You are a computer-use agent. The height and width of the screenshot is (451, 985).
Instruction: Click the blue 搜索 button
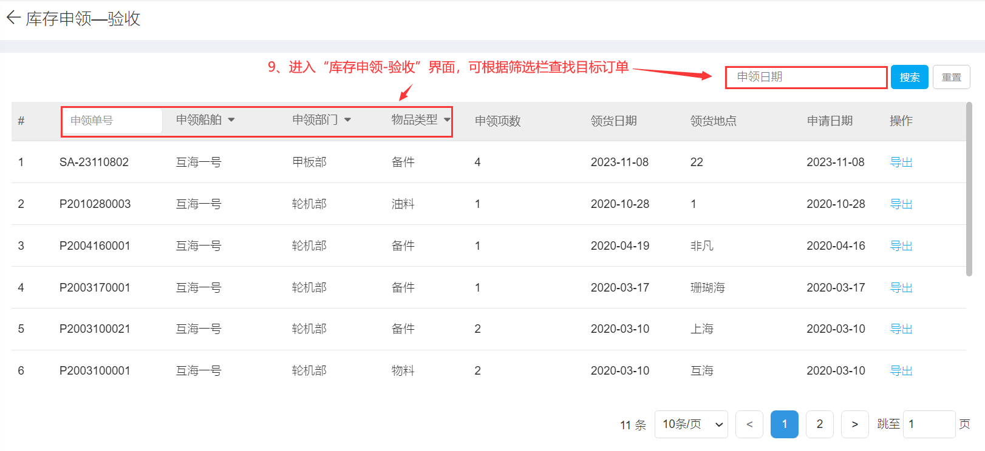tap(909, 77)
